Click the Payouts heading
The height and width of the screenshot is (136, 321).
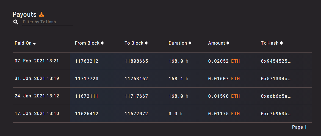[24, 15]
